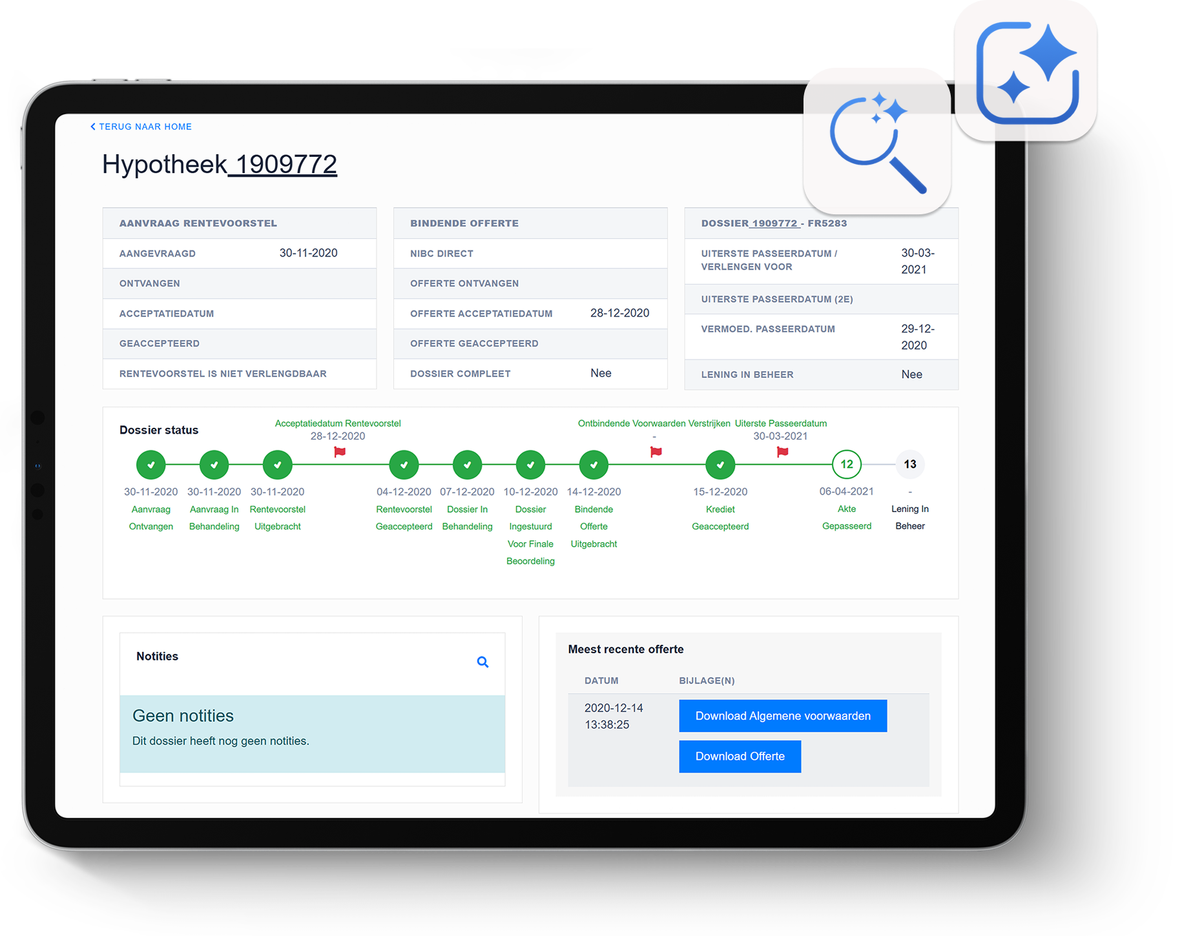Download the Algemene voorwaarden attachment

[782, 716]
